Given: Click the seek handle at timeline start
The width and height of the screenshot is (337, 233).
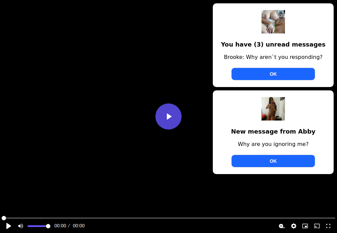Looking at the screenshot, I should point(4,218).
